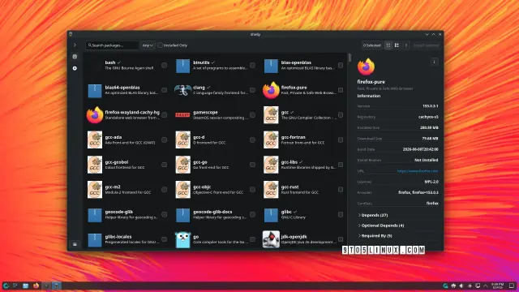
Task: Click the gcc-rust GCC logo
Action: coord(271,189)
